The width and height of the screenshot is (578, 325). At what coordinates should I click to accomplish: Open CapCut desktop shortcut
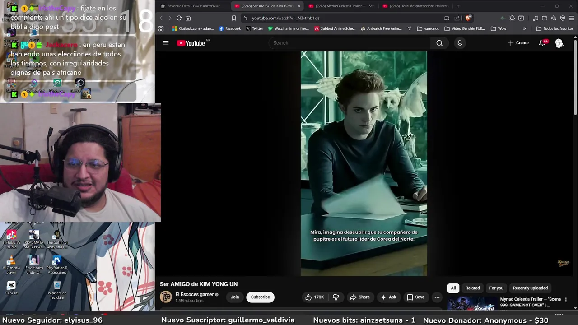11,288
